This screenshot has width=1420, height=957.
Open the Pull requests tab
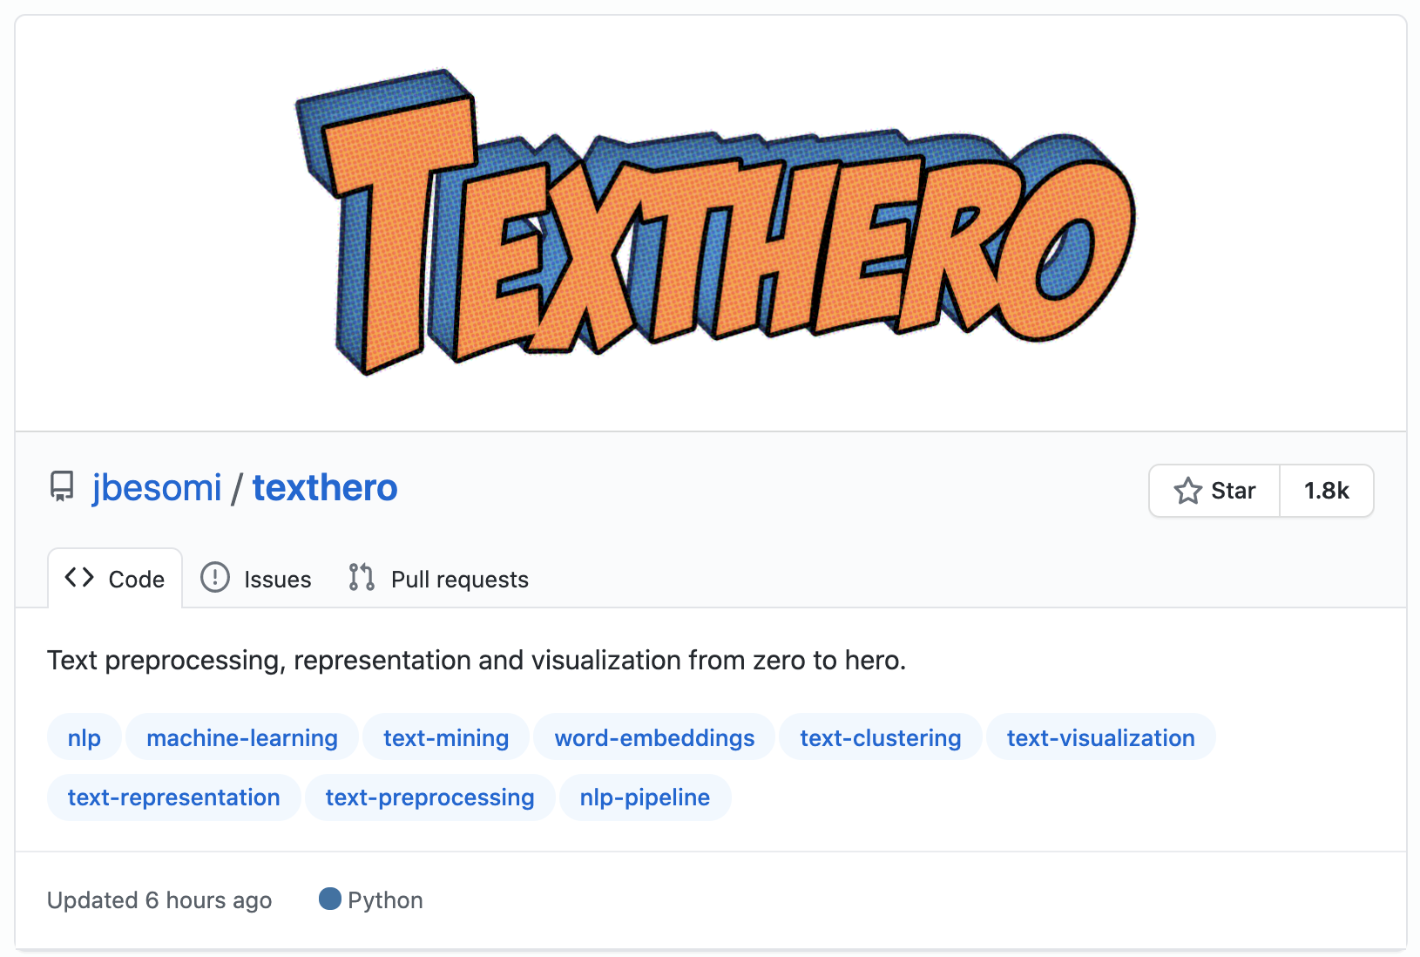pyautogui.click(x=459, y=580)
